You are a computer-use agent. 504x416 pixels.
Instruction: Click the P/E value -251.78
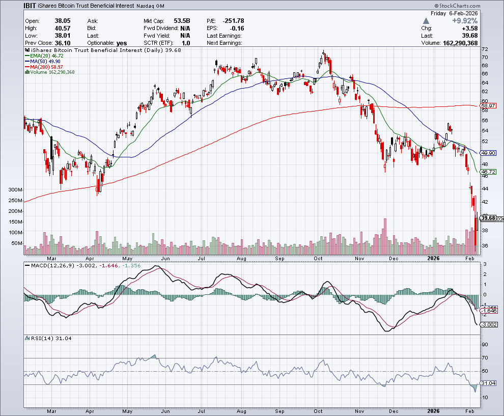(233, 21)
